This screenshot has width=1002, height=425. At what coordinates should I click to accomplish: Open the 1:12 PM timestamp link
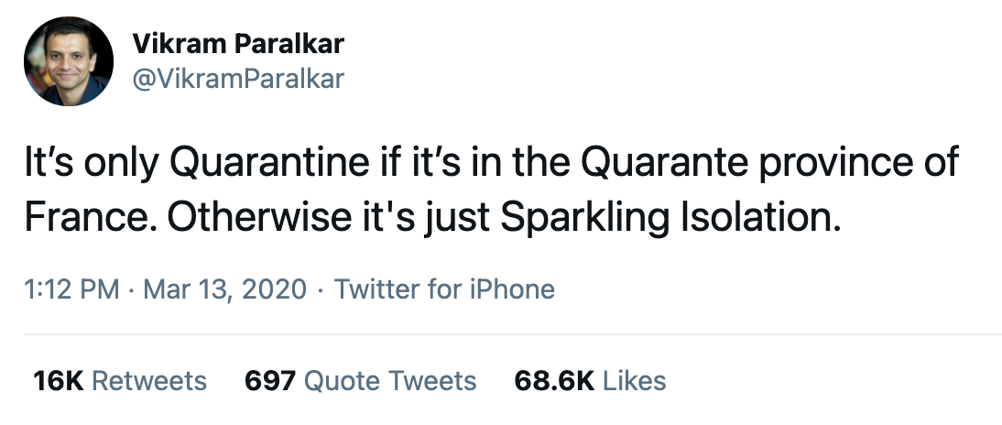[70, 289]
